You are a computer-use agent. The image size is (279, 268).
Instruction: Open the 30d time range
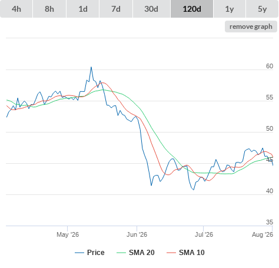click(151, 9)
